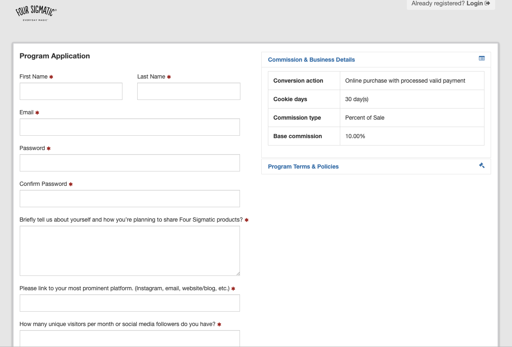Click the 'First Name' label
512x347 pixels.
[34, 76]
